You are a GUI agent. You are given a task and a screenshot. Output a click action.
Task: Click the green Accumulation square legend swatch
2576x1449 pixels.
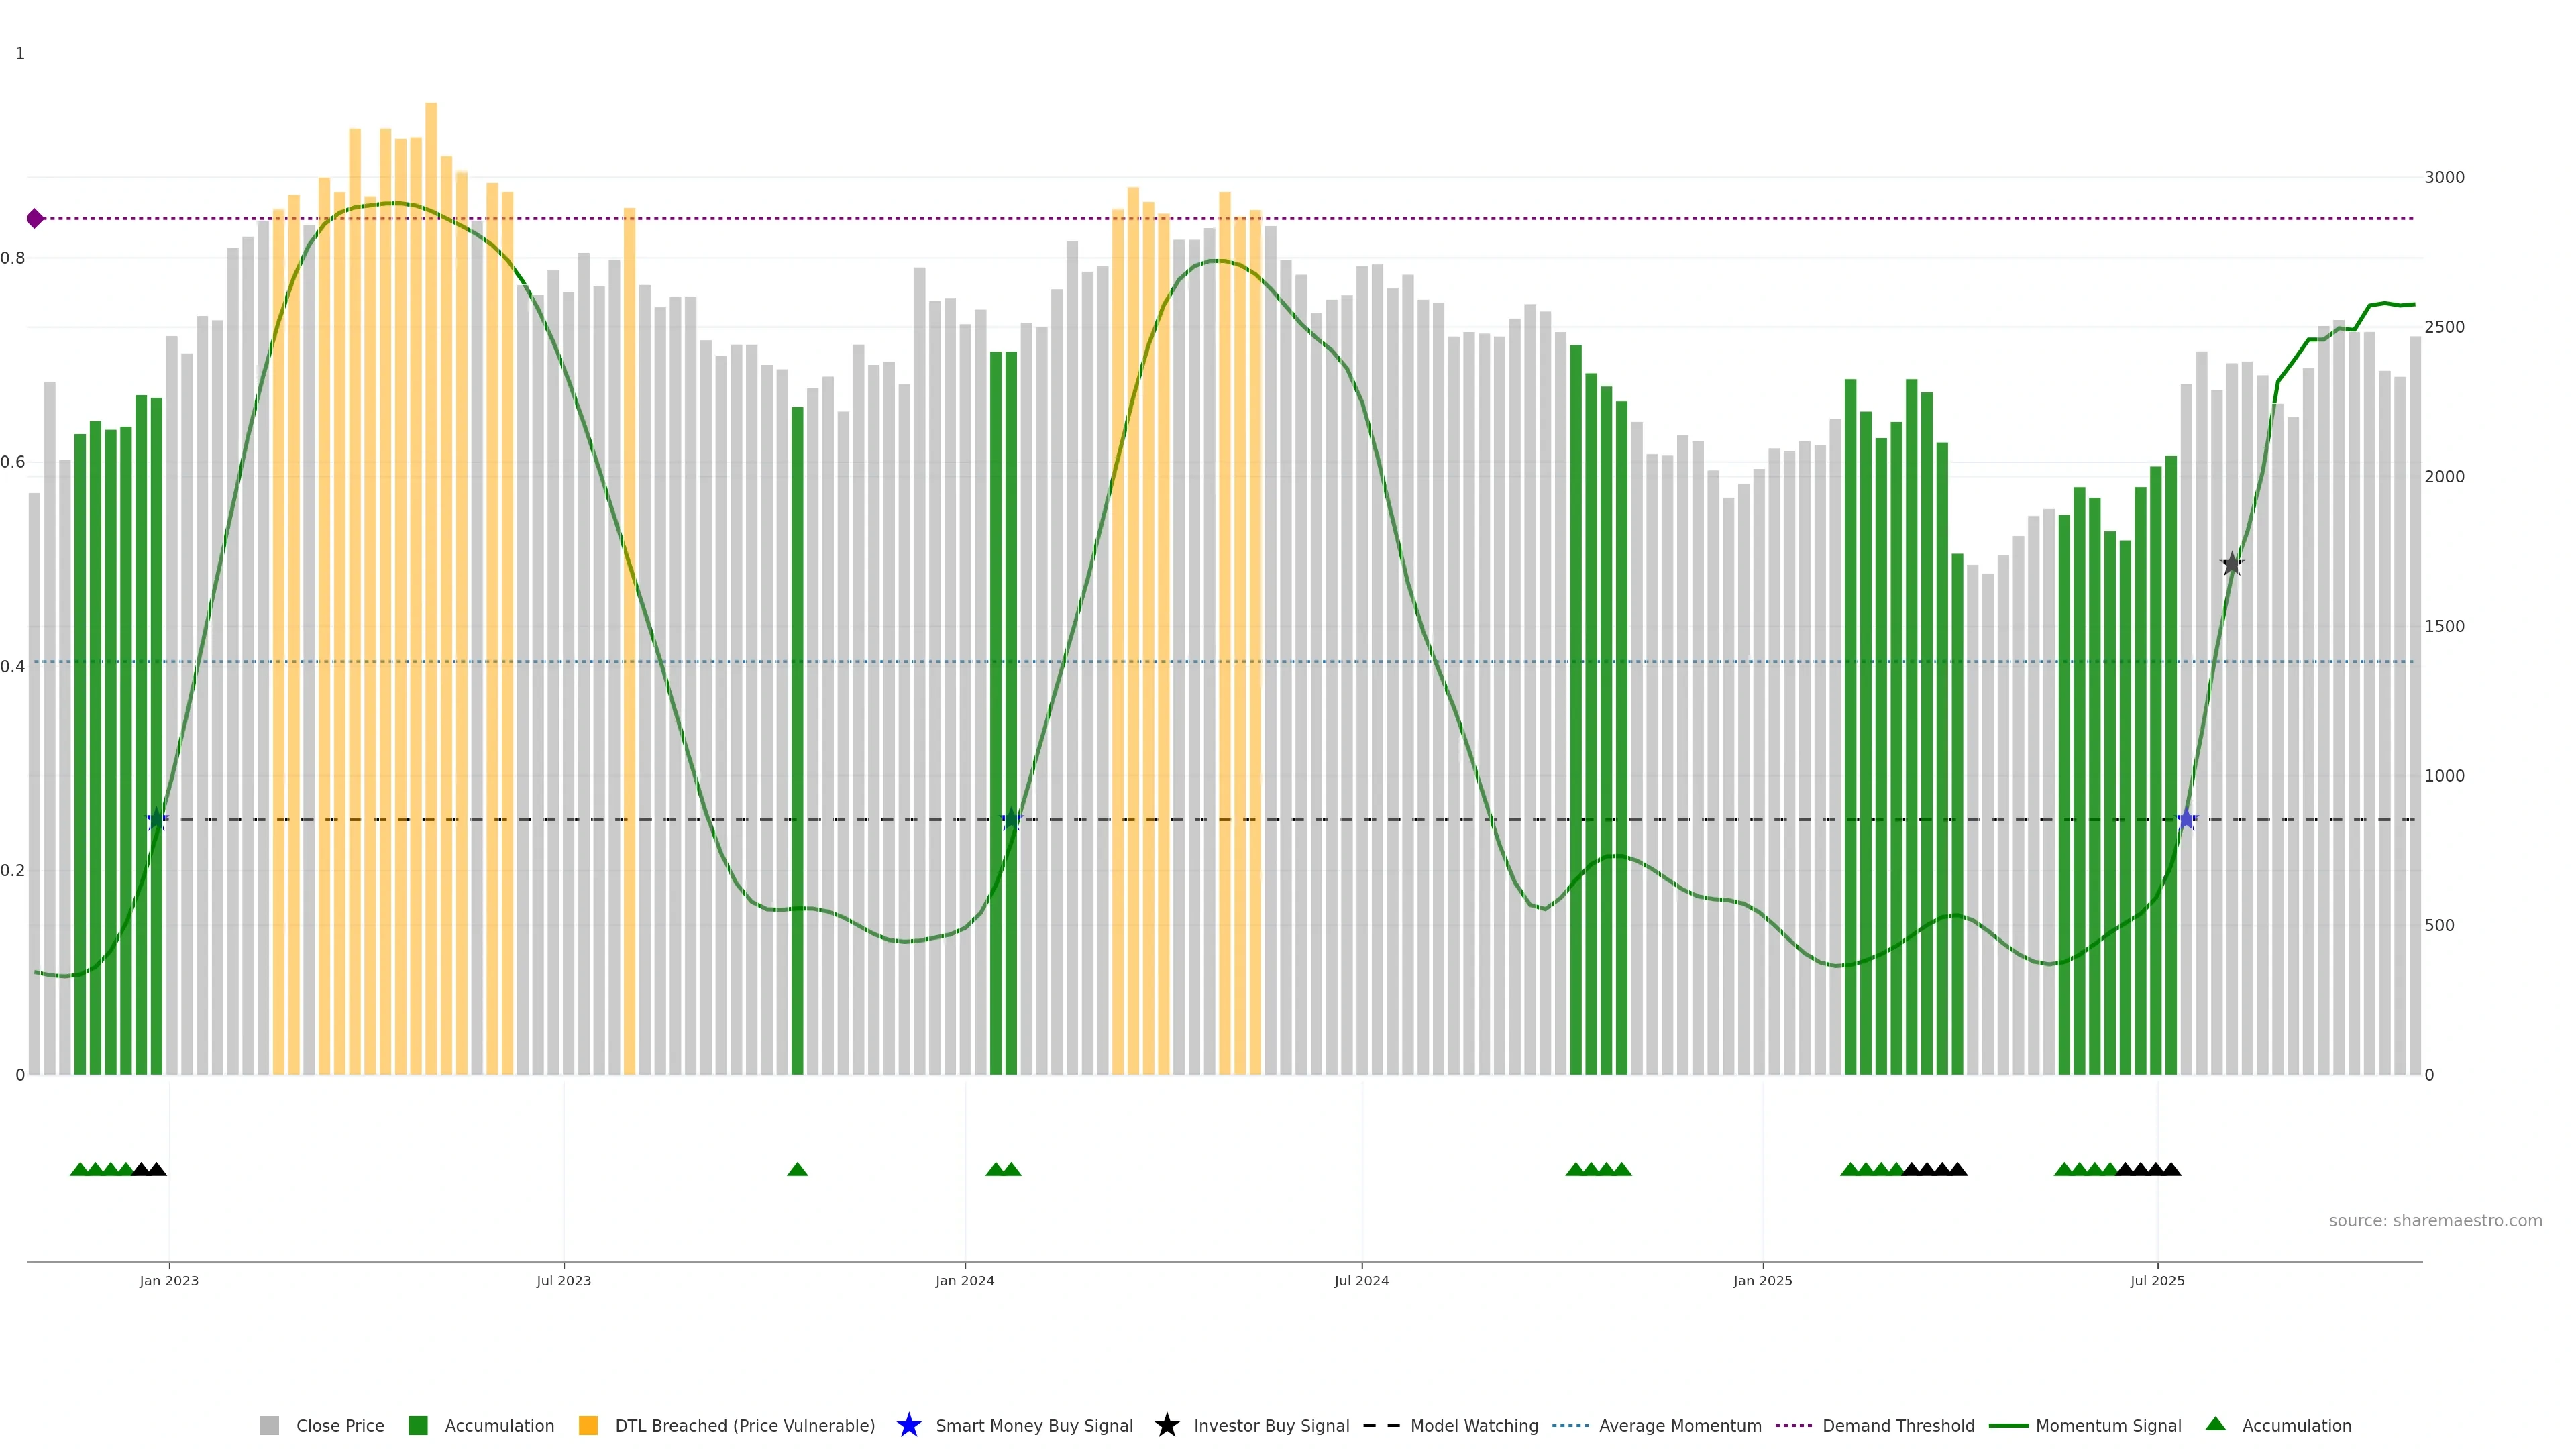click(x=418, y=1425)
